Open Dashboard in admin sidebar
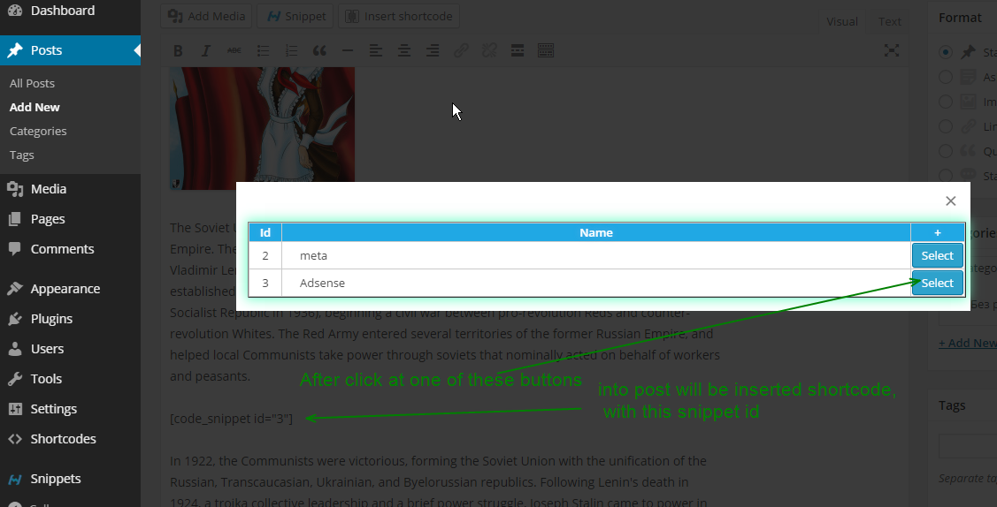 pyautogui.click(x=70, y=11)
